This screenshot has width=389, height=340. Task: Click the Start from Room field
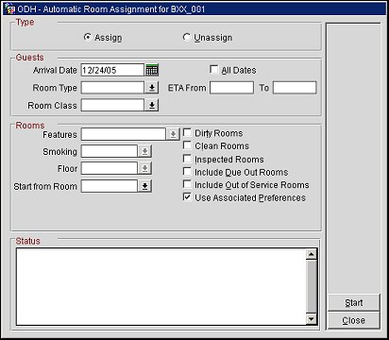(110, 186)
